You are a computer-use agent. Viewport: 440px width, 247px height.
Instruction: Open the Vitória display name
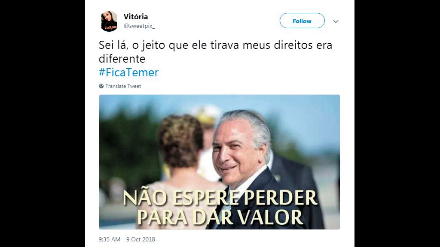(x=136, y=17)
